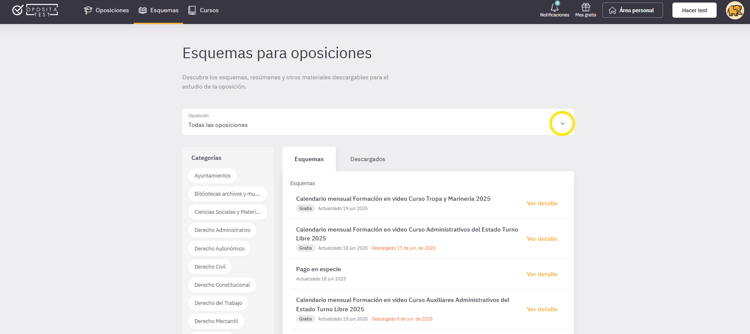Click Esquemas para oposiciones heading
Image resolution: width=750 pixels, height=334 pixels.
[277, 53]
